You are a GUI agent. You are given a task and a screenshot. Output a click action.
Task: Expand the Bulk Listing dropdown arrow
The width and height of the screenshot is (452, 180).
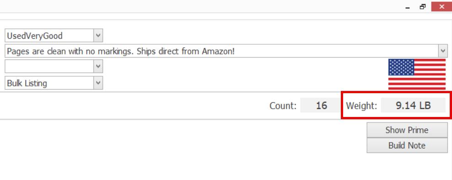point(98,83)
